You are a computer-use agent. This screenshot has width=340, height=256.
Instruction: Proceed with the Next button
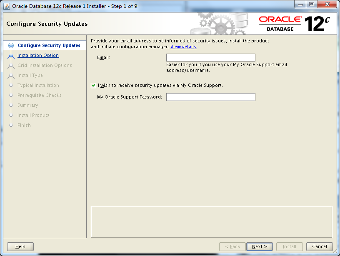260,246
